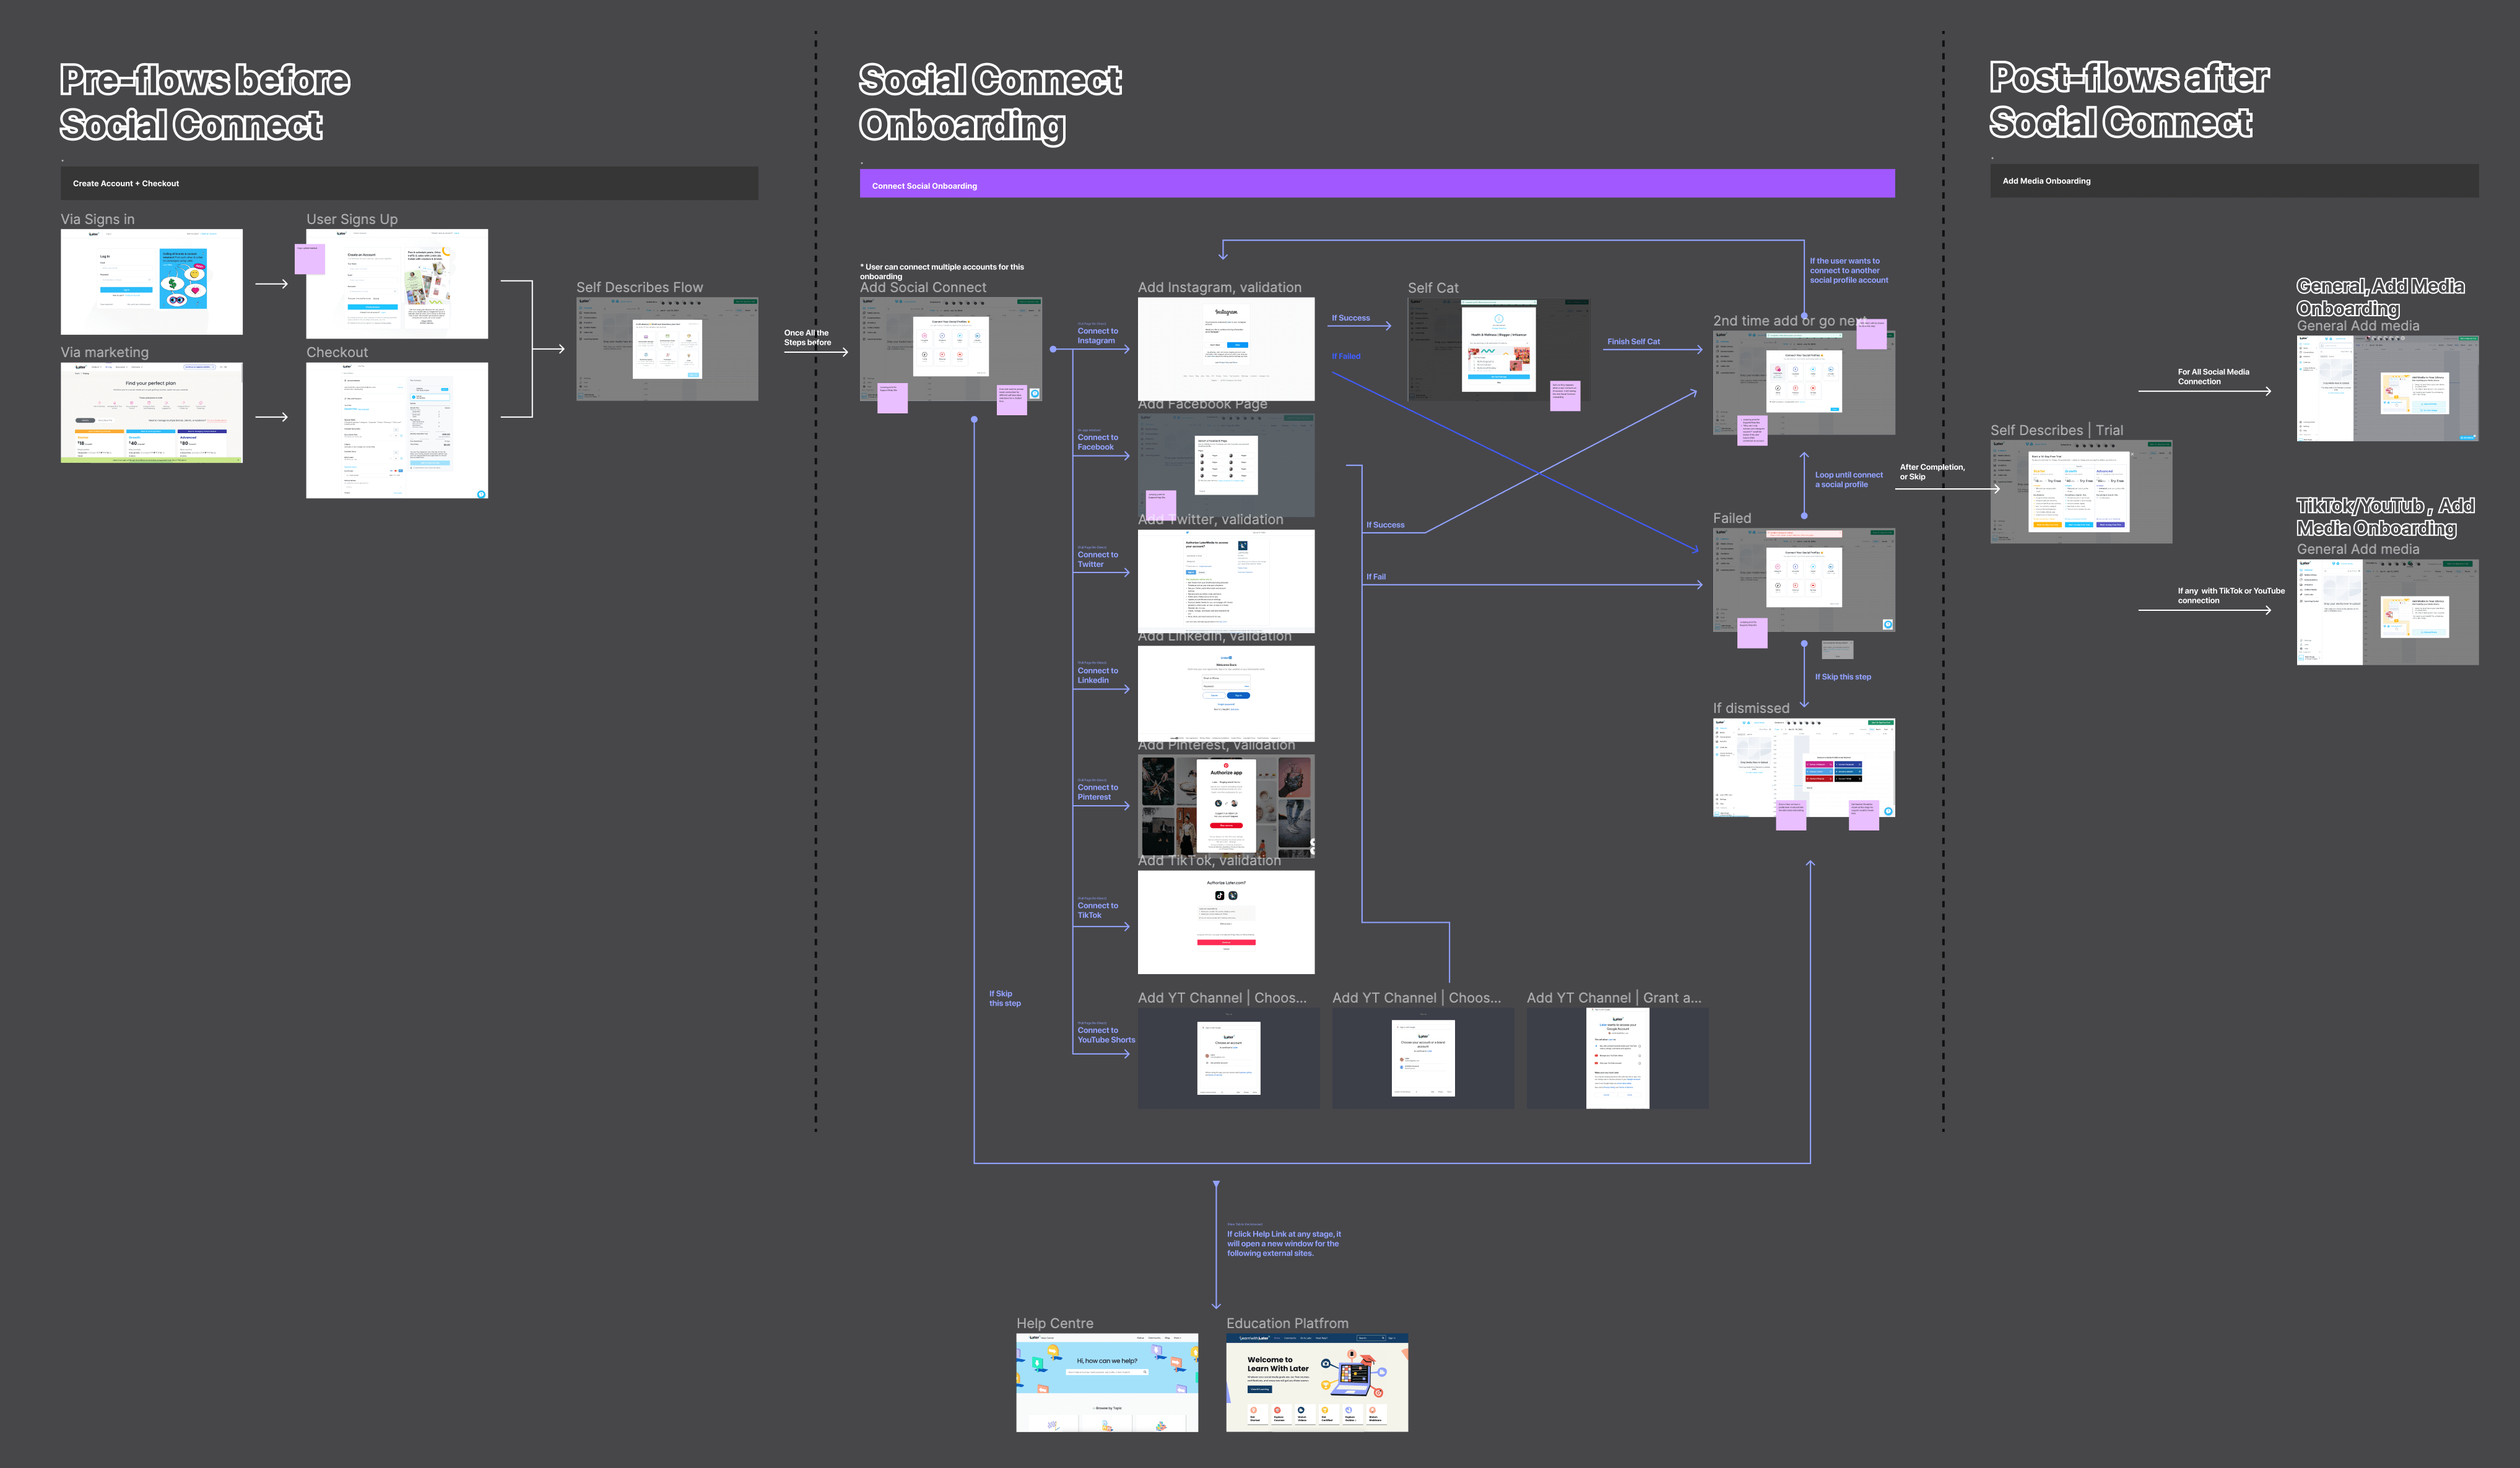Click the Pre-flows before Social Connect heading
This screenshot has width=2520, height=1468.
pyautogui.click(x=205, y=102)
